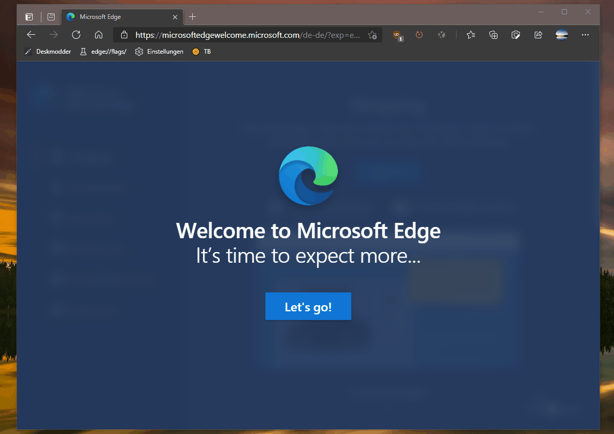Click the Let's go! button

(308, 306)
